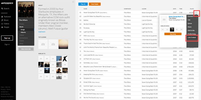The width and height of the screenshot is (201, 100).
Task: Open Search in the sidebar
Action: click(x=5, y=8)
